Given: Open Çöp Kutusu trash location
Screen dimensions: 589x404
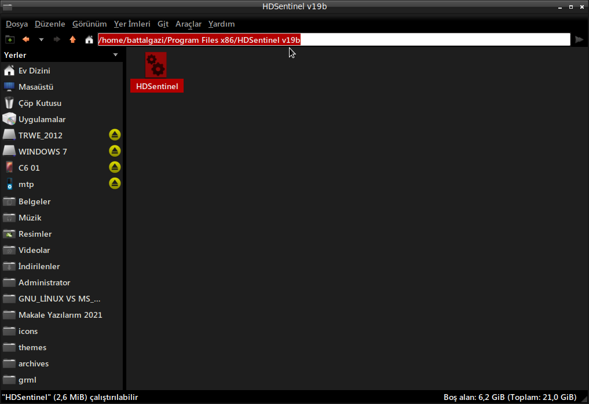Looking at the screenshot, I should (61, 103).
